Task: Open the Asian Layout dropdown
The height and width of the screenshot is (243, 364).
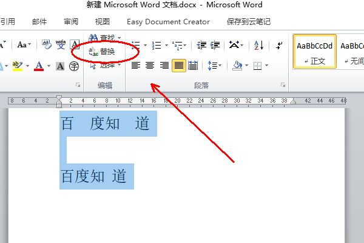Action: 236,44
